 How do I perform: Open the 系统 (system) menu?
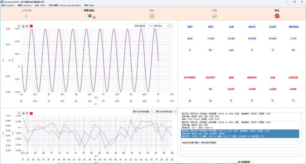click(x=8, y=5)
